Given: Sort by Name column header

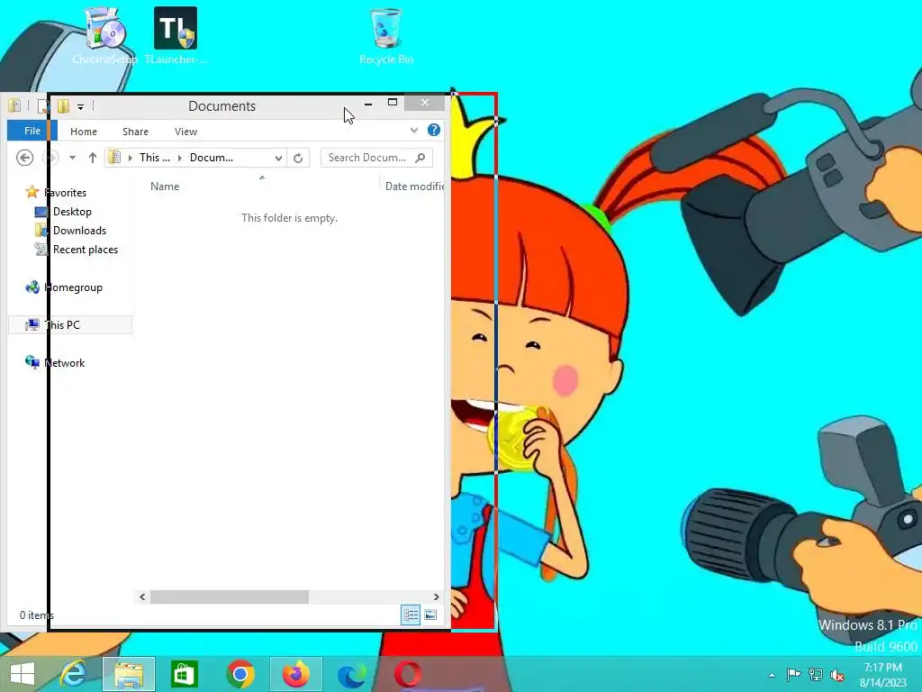Looking at the screenshot, I should coord(165,186).
